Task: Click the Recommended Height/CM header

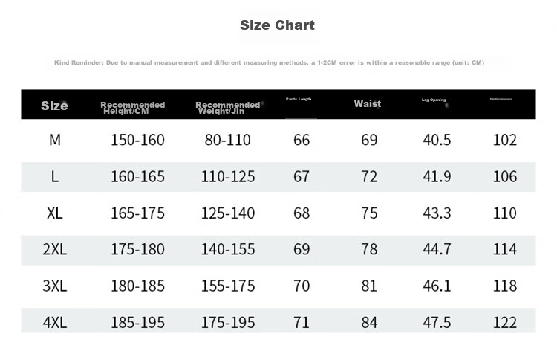Action: coord(132,108)
